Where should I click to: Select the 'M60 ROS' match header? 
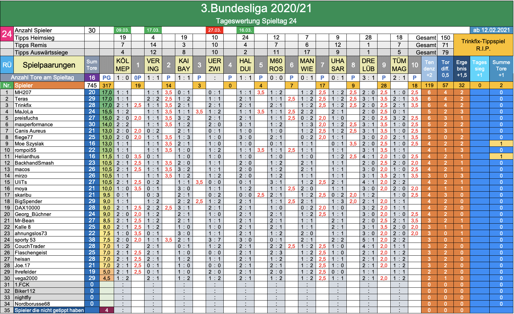[276, 65]
